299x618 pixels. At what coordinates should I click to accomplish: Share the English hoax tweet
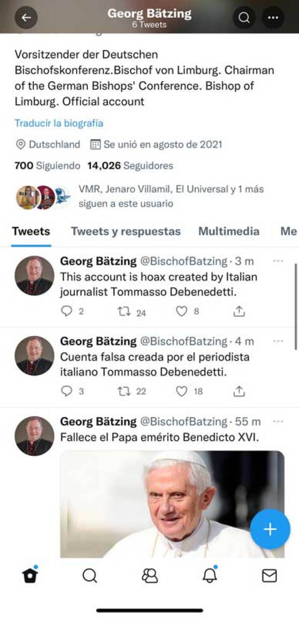(239, 312)
